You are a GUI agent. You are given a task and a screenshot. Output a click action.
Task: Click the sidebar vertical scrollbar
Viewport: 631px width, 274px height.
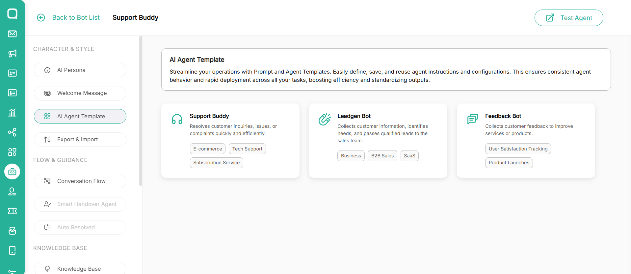(141, 111)
